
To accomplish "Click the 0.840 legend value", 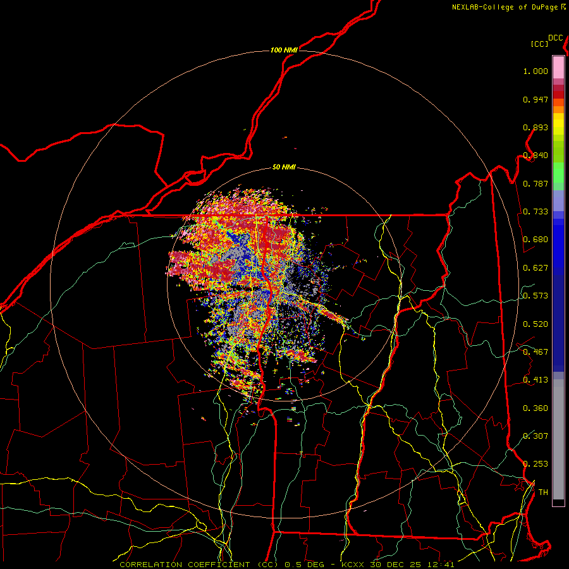I will [x=535, y=156].
